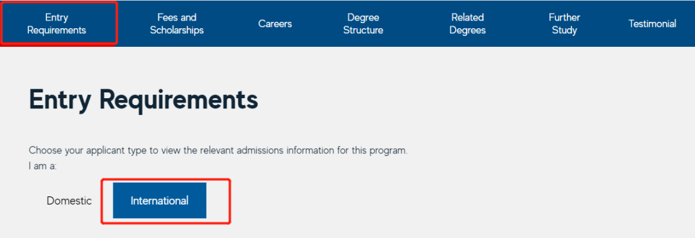
Task: Open Degree Structure in the navigation bar
Action: click(x=362, y=24)
